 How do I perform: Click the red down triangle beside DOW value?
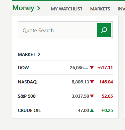(x=92, y=67)
